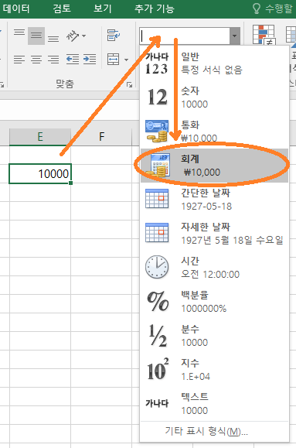Open alignment settings dialog launcher
Image resolution: width=296 pixels, height=448 pixels.
tap(129, 84)
